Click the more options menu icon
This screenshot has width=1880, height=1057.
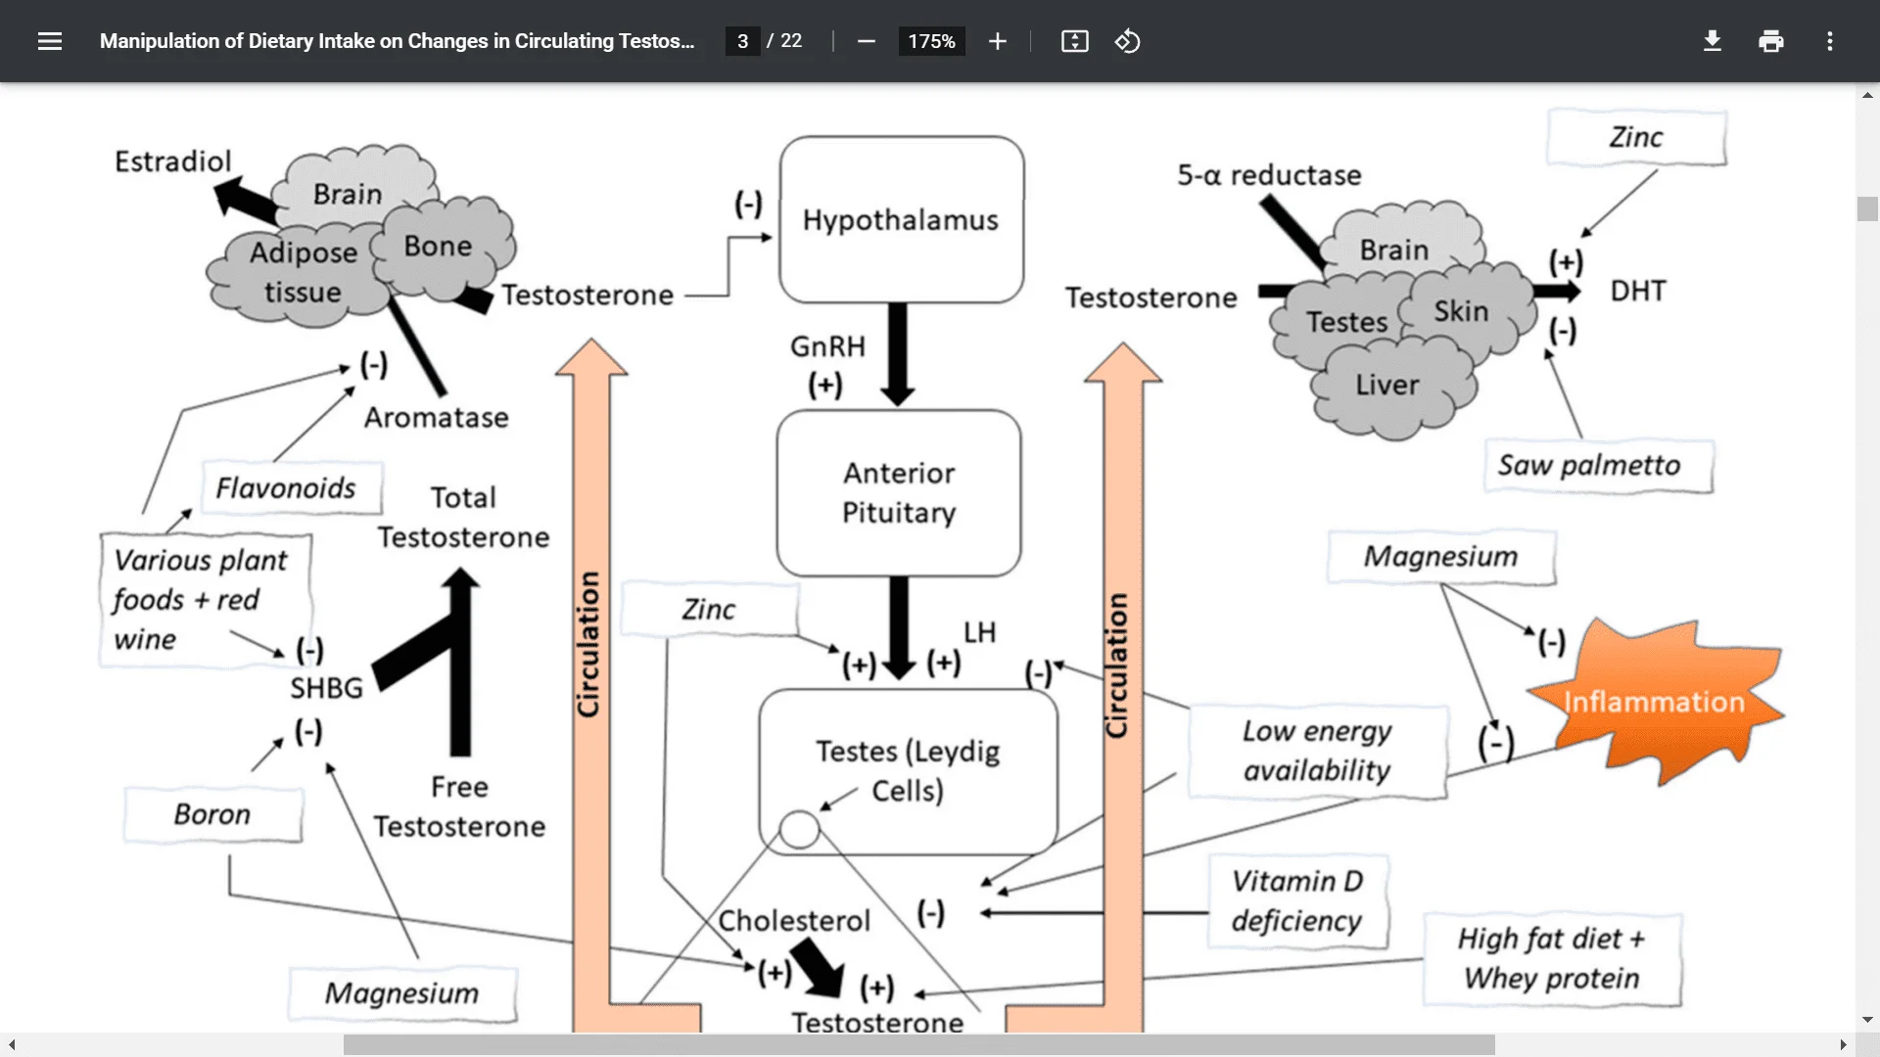point(1830,39)
